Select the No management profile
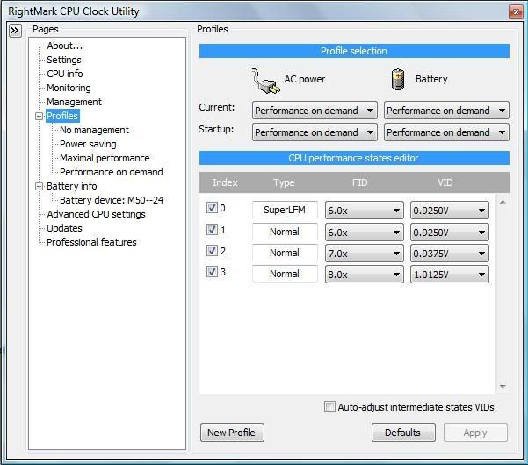 [x=94, y=130]
